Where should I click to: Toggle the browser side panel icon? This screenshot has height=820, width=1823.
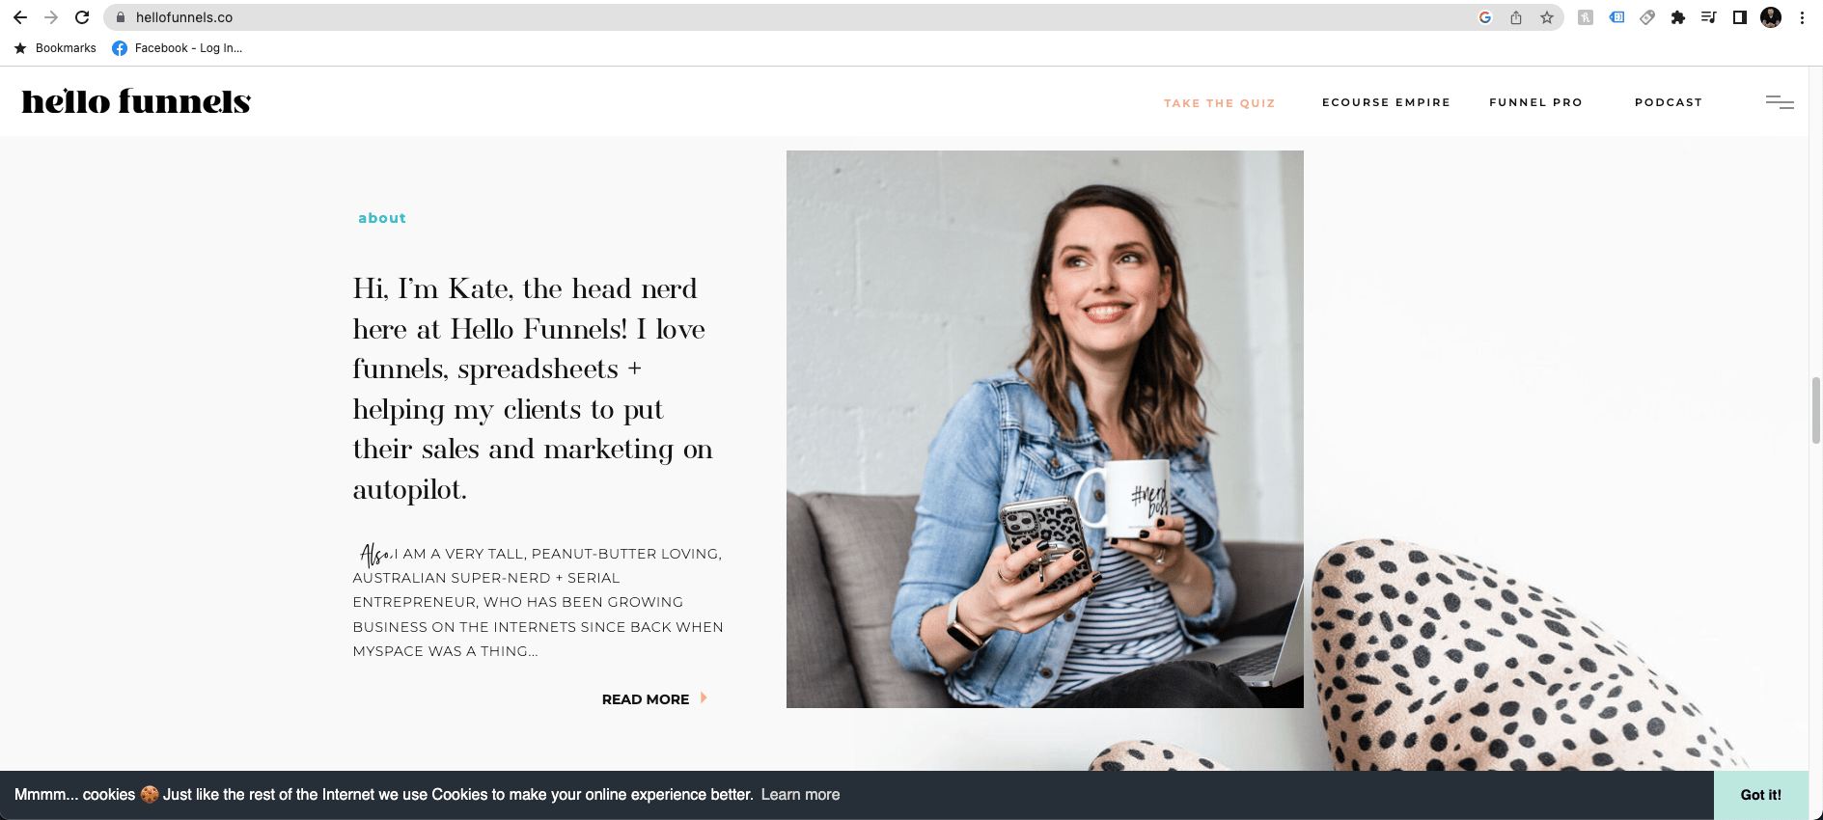[x=1740, y=17]
